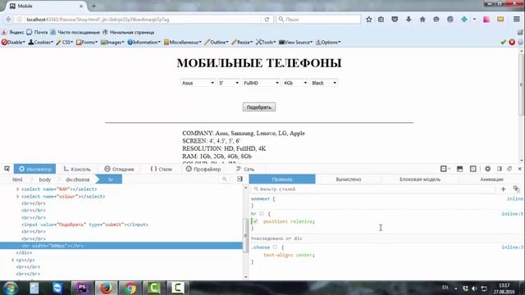Select the Вычислено sidebar tab
The width and height of the screenshot is (525, 295).
click(348, 179)
